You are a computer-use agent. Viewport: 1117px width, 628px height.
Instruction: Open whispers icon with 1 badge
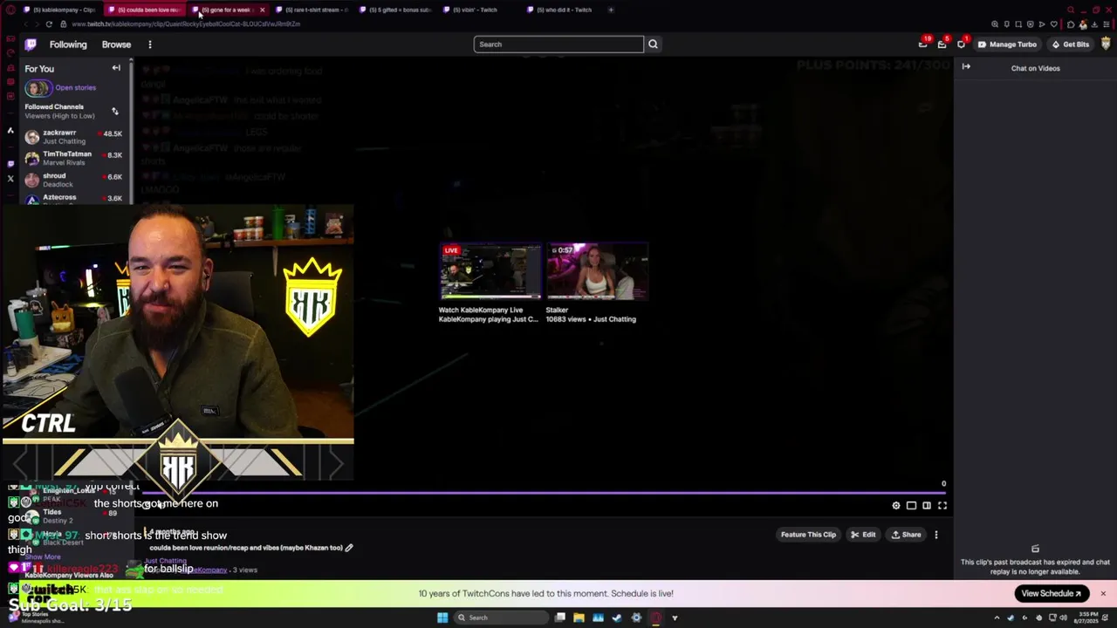click(x=962, y=44)
